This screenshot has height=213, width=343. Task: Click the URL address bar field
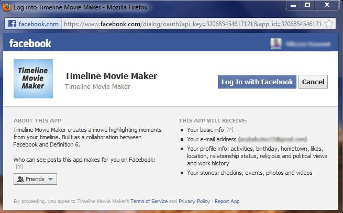point(193,24)
